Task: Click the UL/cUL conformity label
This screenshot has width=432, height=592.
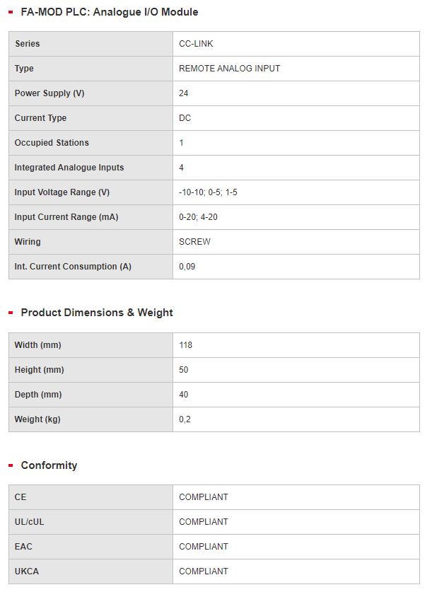Action: [x=29, y=522]
